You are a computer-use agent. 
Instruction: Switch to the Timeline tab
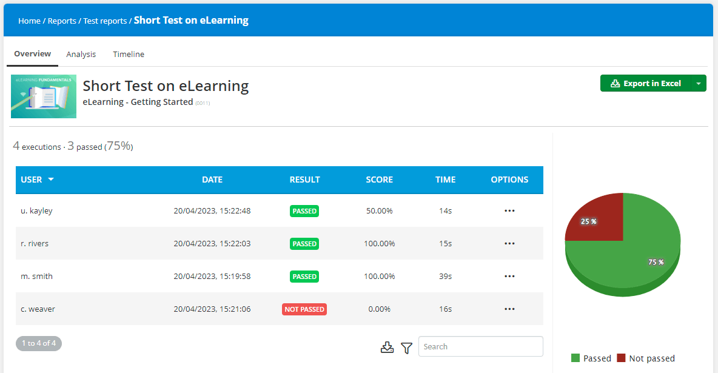coord(129,55)
